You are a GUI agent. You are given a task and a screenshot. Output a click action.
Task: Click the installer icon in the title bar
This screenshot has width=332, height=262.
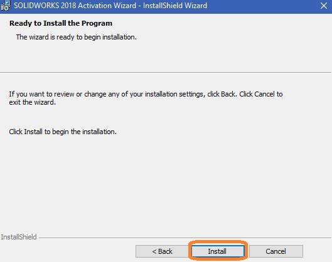coord(6,6)
